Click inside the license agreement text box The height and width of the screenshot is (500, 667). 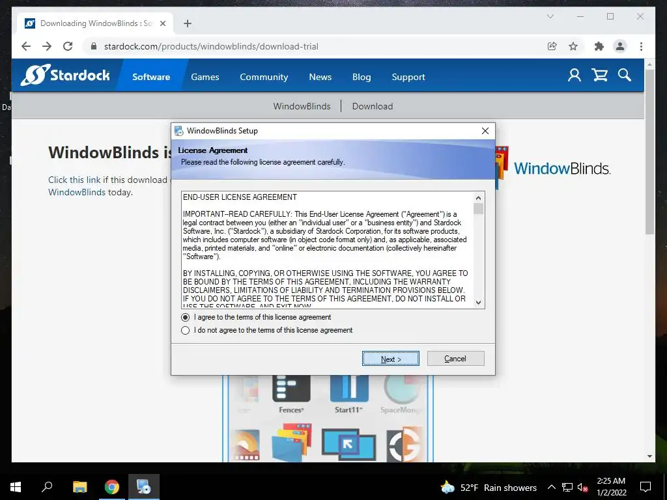coord(328,250)
